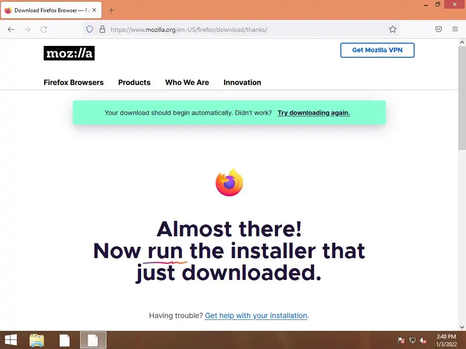Open Action Center flag icon

coord(401,340)
